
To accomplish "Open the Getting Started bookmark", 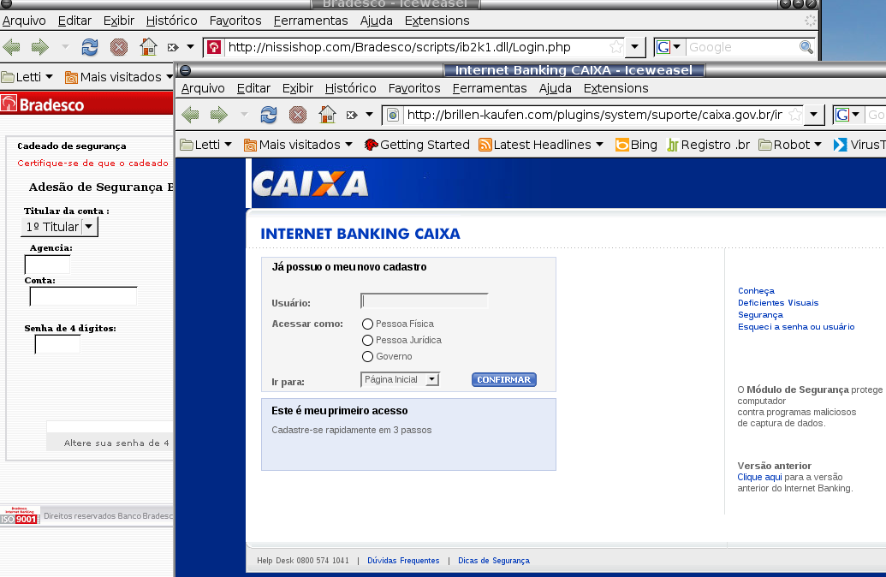I will point(417,145).
